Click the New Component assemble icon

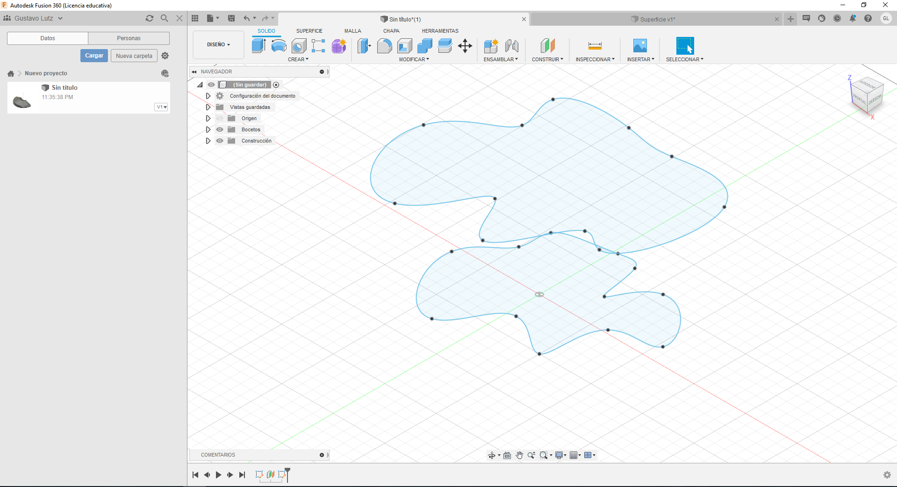pos(491,46)
